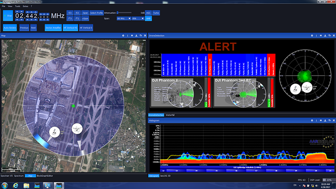This screenshot has width=336, height=189.
Task: Download Histogram panel data
Action: [x=325, y=120]
